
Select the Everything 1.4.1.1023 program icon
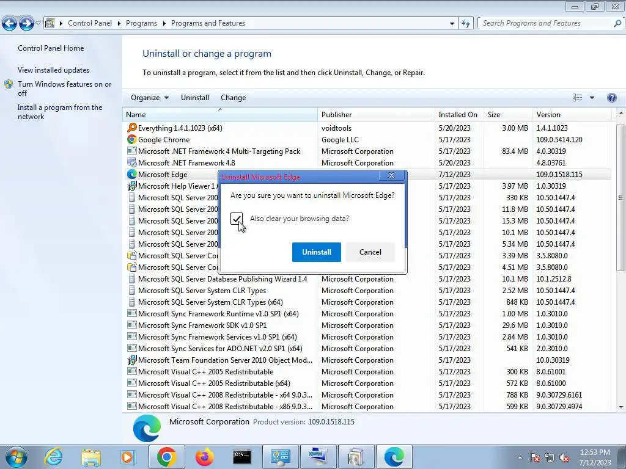pos(132,128)
